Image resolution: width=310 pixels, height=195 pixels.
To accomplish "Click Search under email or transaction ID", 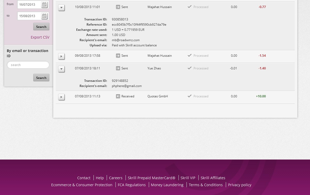I will click(41, 78).
